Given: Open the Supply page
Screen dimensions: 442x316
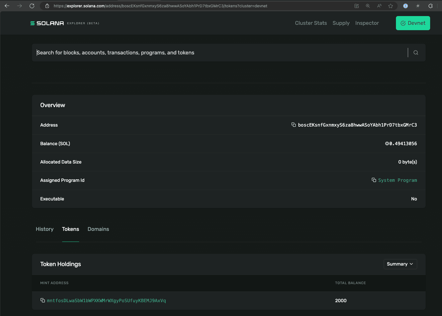Looking at the screenshot, I should coord(341,23).
